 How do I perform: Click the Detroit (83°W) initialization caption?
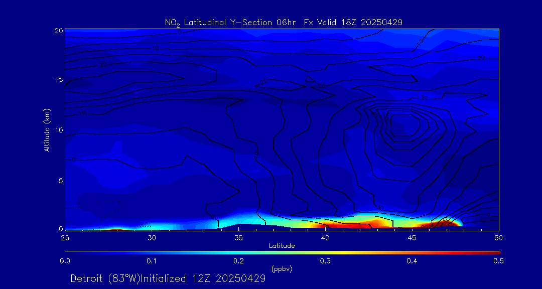tap(168, 278)
